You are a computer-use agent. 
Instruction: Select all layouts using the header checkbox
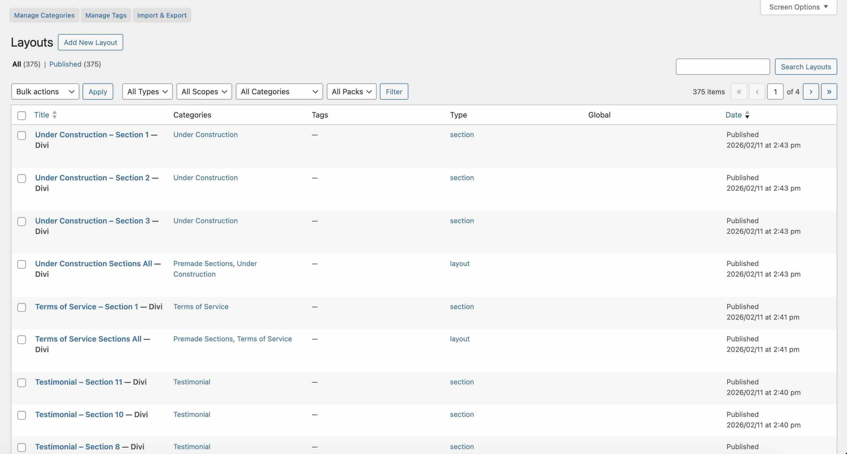pyautogui.click(x=22, y=115)
